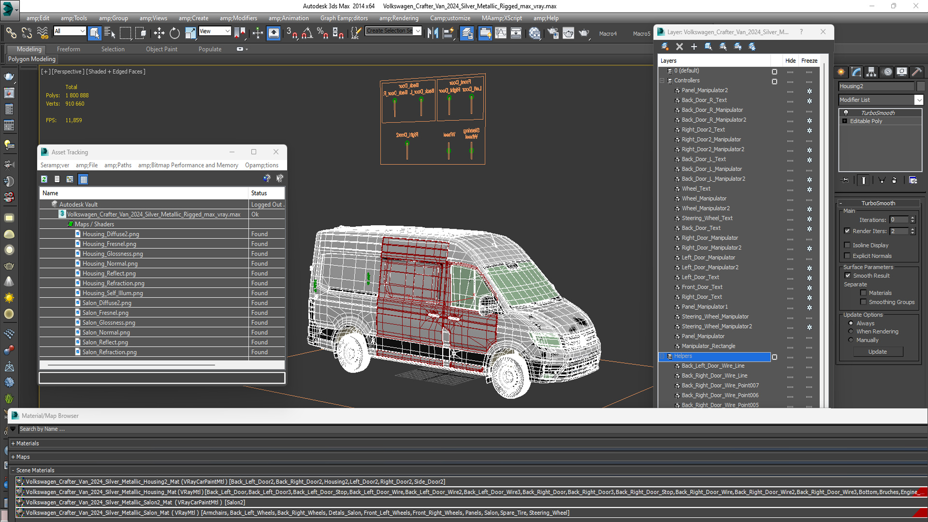Switch to the Freeform ribbon tab
This screenshot has height=522, width=928.
click(68, 49)
